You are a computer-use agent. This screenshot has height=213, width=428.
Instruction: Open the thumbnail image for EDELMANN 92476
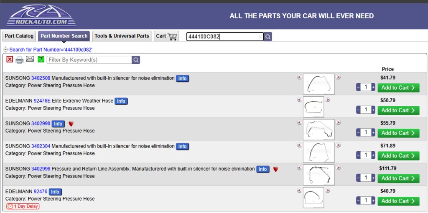[313, 198]
